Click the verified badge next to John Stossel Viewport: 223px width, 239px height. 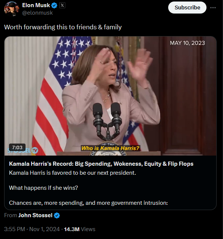click(x=57, y=216)
